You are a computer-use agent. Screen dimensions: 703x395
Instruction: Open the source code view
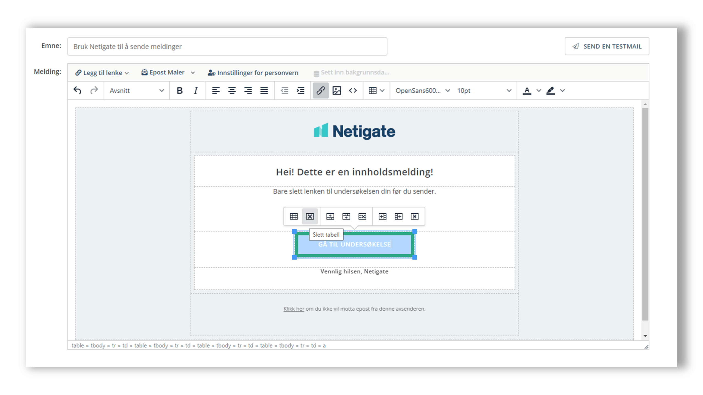353,90
